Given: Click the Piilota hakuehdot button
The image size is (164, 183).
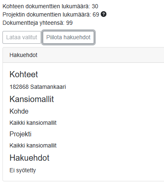Looking at the screenshot, I should [68, 37].
